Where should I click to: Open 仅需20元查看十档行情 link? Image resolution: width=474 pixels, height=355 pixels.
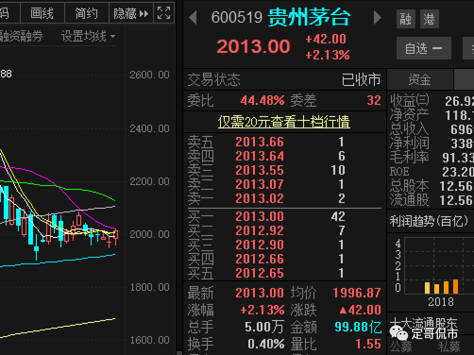[284, 121]
